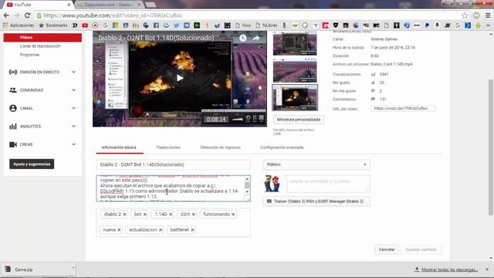Expand Emisión en directo section
494x278 pixels.
click(73, 72)
